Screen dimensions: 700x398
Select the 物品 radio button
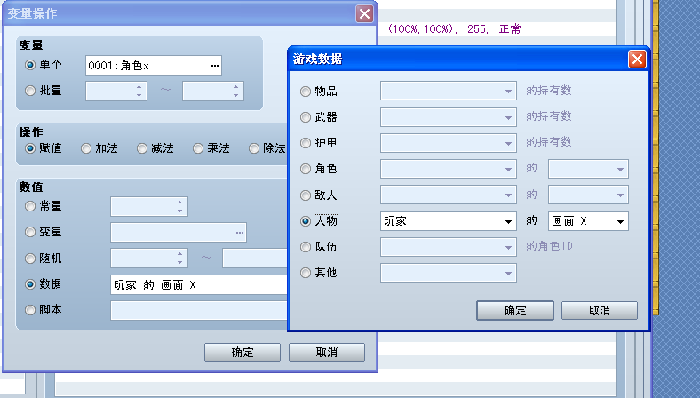(x=306, y=92)
